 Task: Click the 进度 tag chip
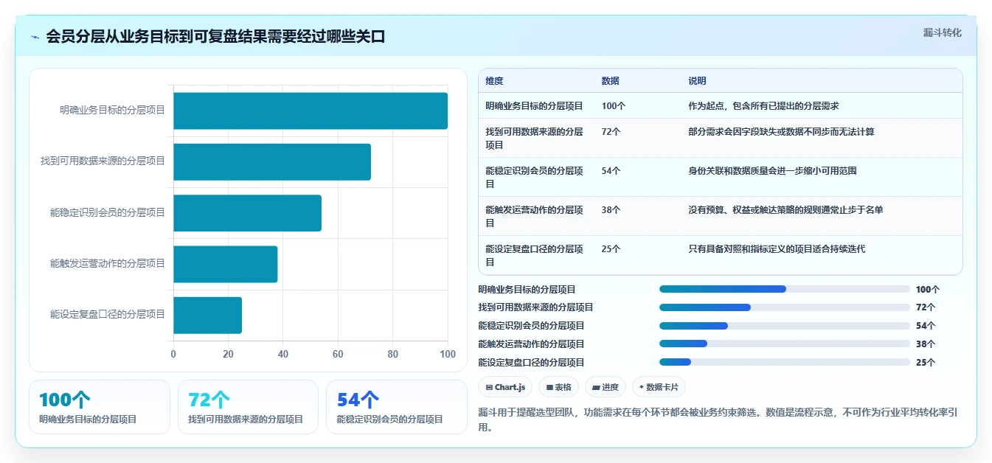click(x=605, y=387)
